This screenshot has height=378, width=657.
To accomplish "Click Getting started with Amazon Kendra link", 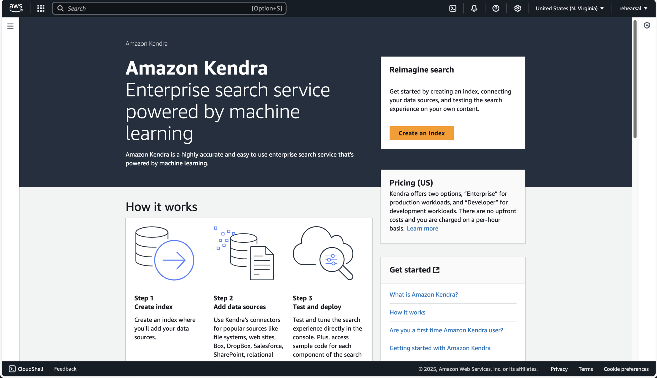I will (439, 348).
